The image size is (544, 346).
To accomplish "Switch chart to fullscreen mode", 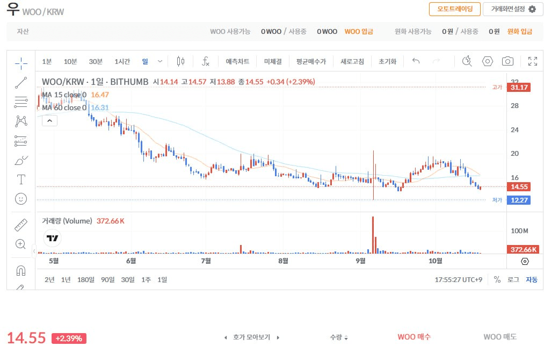I will coord(533,61).
